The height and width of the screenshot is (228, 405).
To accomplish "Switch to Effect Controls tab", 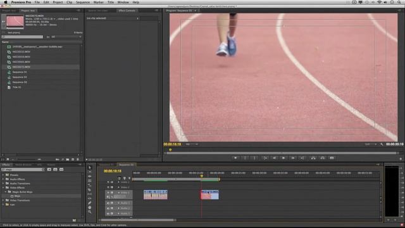I will tap(127, 11).
